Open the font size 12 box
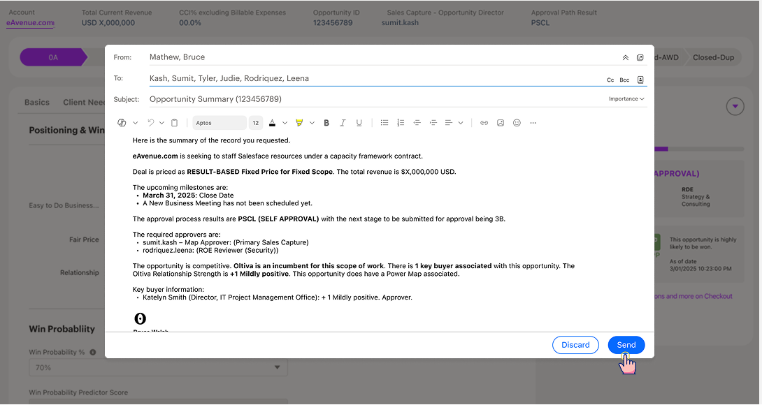Viewport: 762px width, 405px height. [256, 123]
